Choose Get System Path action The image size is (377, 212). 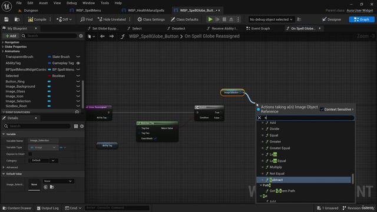(282, 191)
